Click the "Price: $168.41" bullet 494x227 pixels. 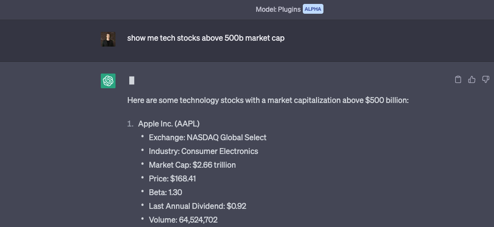(x=172, y=178)
